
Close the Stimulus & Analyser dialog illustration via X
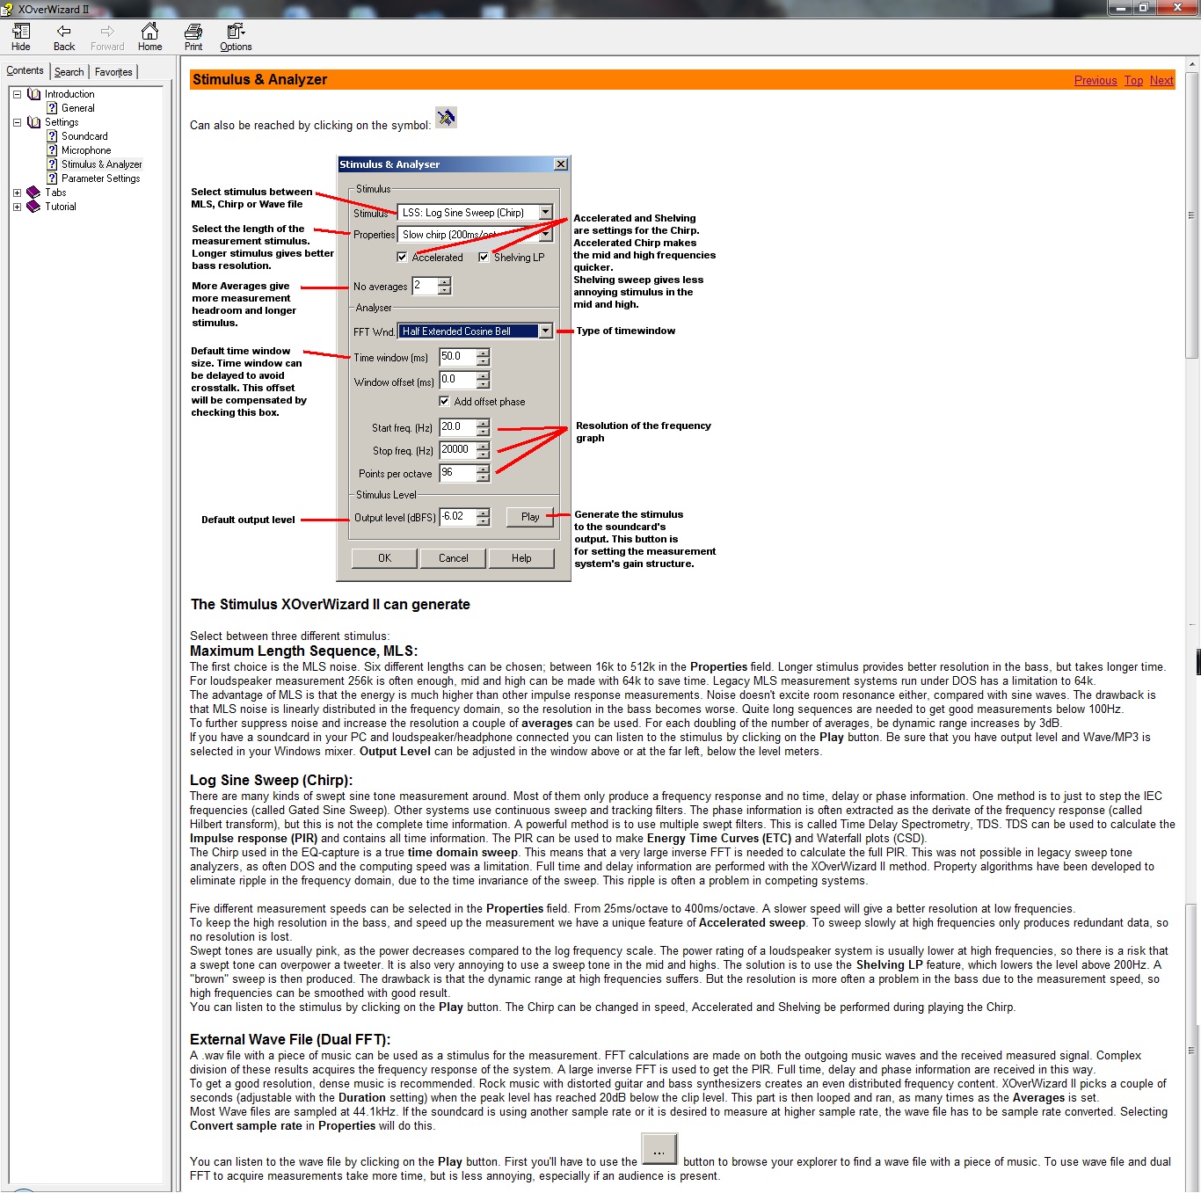pos(561,164)
